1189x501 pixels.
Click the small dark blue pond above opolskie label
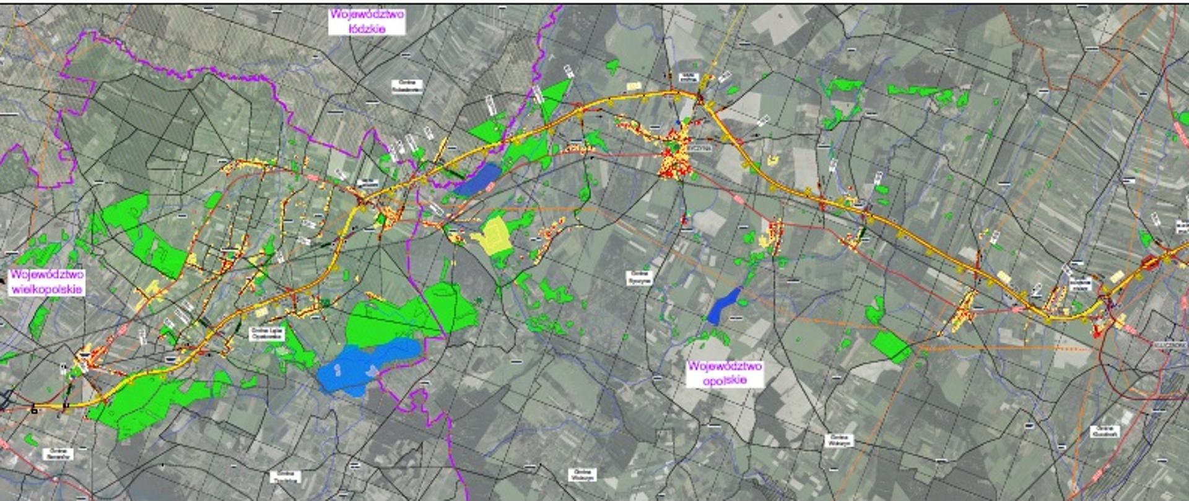click(x=723, y=307)
